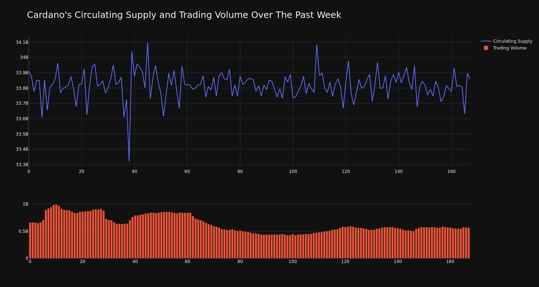Click the 33.4B y-axis label
This screenshot has height=287, width=539.
tap(22, 149)
